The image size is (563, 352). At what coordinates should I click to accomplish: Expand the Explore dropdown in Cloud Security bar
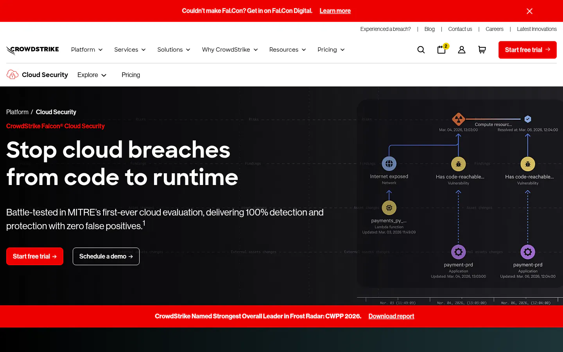(92, 75)
